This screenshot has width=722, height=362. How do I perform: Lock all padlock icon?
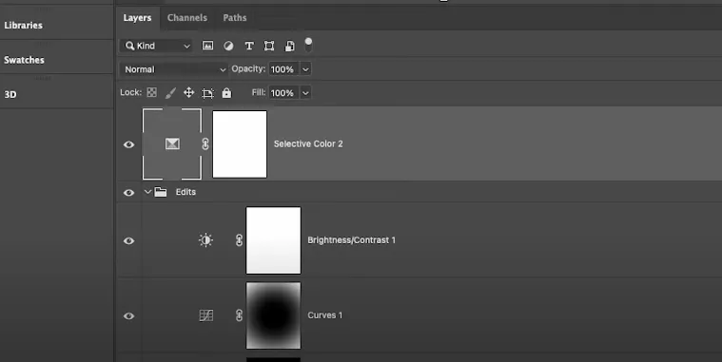[x=226, y=92]
